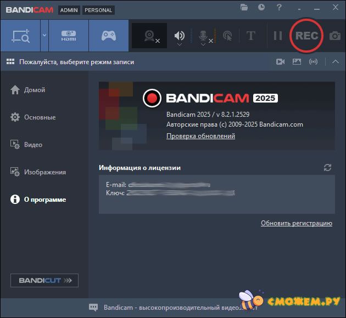Screen dimensions: 346x318
Task: Open the scheduled recording clock icon
Action: (x=261, y=8)
